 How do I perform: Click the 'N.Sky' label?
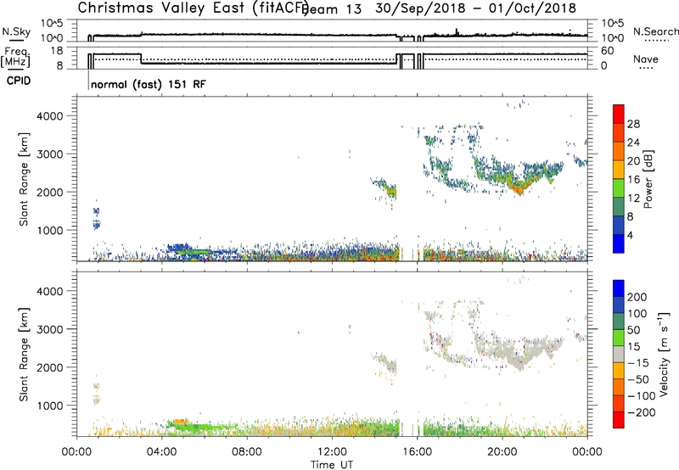(x=16, y=32)
